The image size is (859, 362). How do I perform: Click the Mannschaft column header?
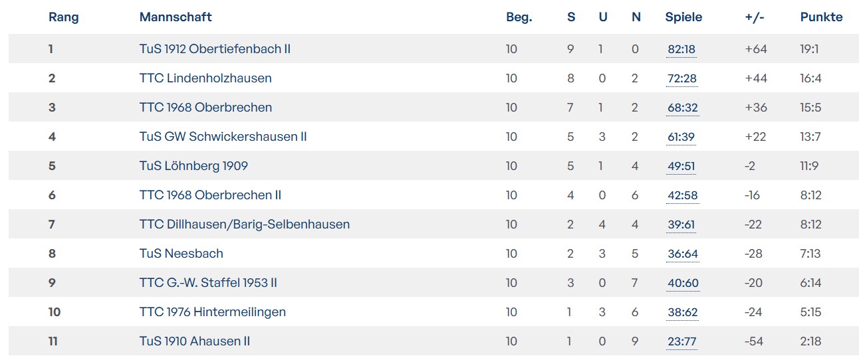[x=176, y=17]
